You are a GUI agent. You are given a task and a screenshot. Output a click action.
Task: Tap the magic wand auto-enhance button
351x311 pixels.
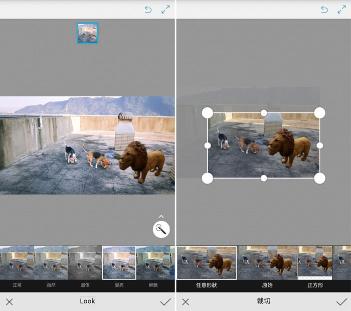(x=161, y=230)
